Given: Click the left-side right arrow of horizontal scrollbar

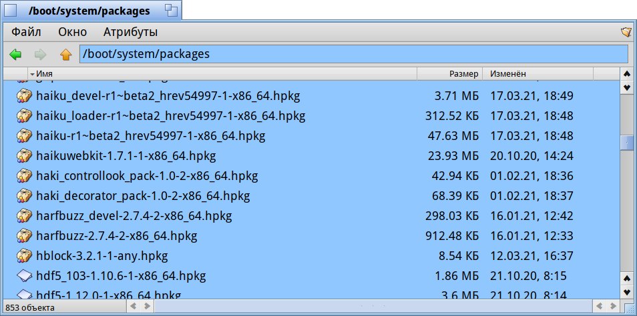Looking at the screenshot, I should point(147,306).
